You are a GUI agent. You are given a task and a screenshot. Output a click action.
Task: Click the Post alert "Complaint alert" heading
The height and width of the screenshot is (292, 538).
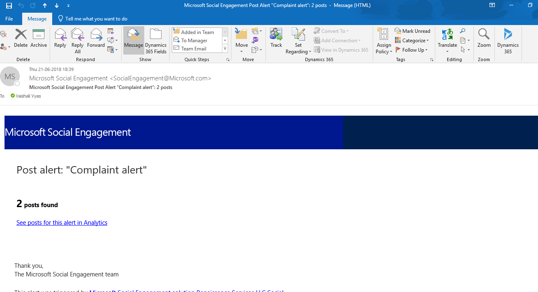(x=81, y=170)
